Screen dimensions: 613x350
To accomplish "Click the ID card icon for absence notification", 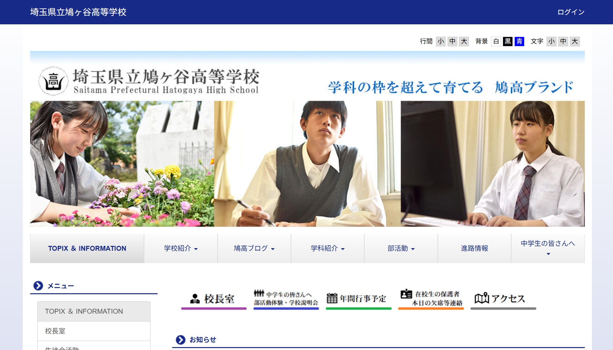I will coord(406,294).
